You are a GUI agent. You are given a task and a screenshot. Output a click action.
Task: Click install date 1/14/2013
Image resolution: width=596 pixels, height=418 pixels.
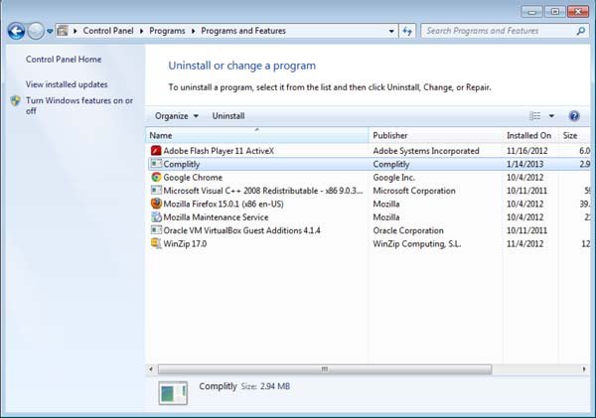524,164
